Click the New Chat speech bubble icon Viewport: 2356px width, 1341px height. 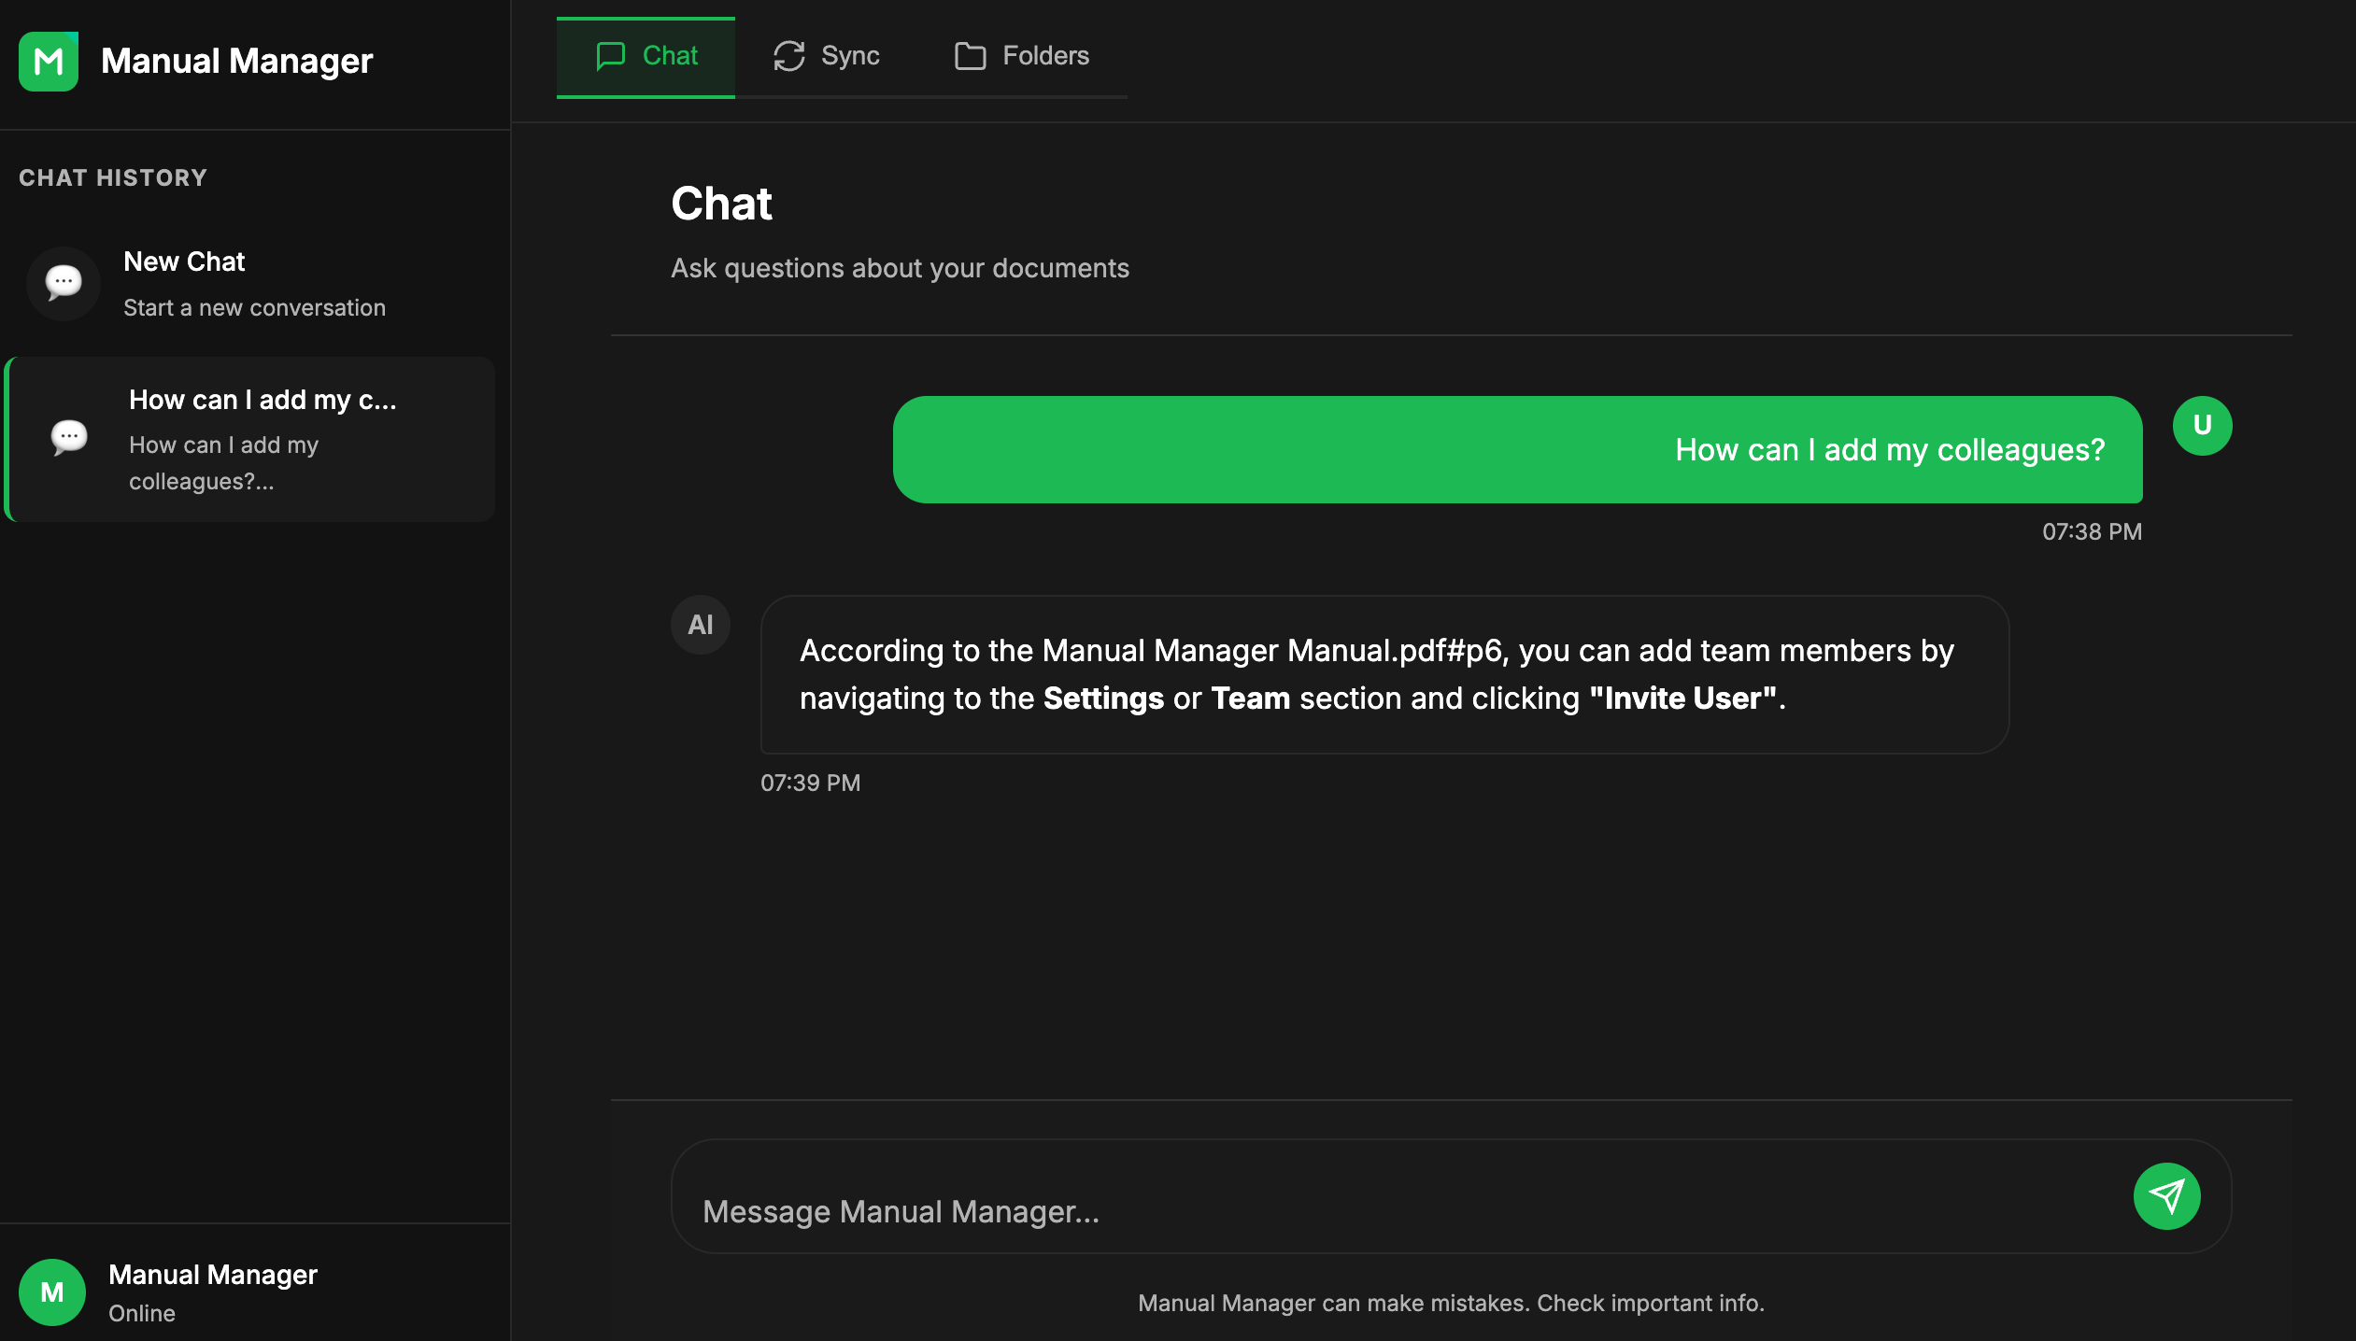(x=63, y=283)
